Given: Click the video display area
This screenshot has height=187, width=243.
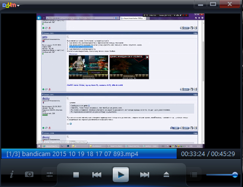Looking at the screenshot, I should pos(121,81).
